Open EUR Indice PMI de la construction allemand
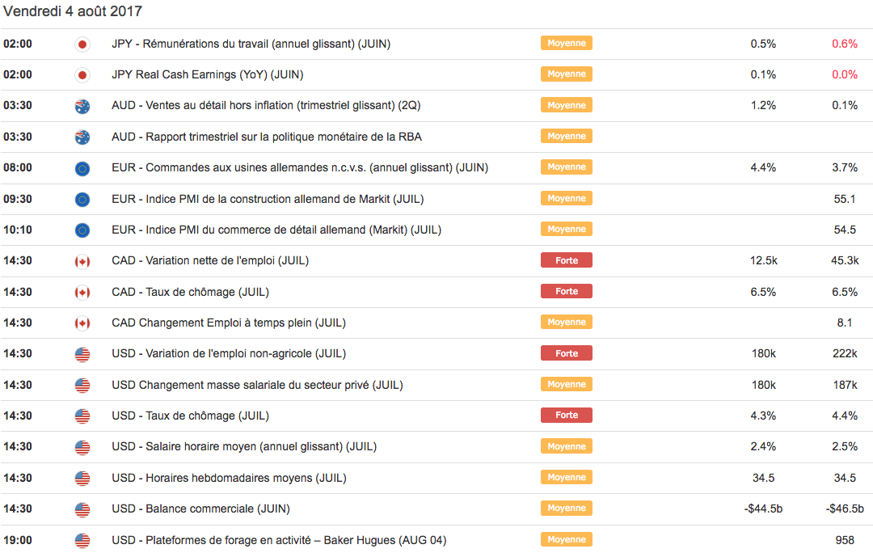Viewport: 873px width, 553px height. coord(268,199)
